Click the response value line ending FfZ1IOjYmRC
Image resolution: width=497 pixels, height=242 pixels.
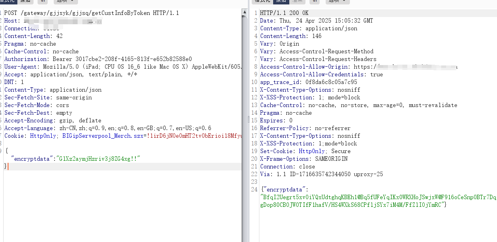click(354, 205)
